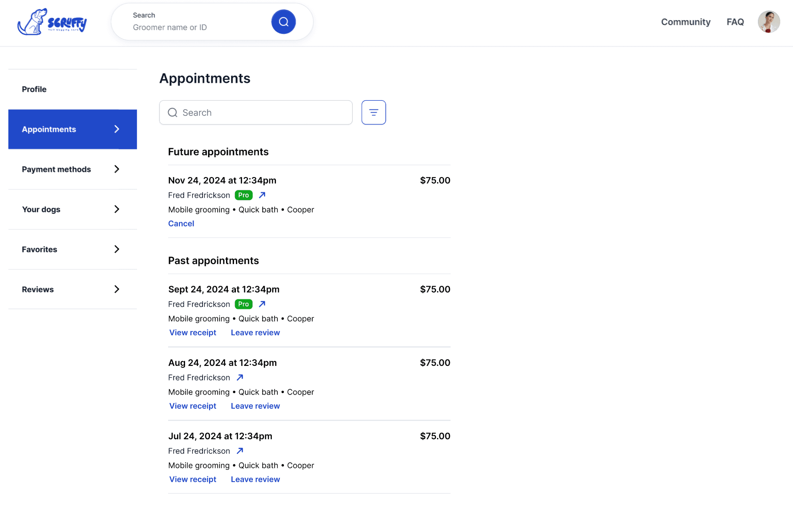793x524 pixels.
Task: Click the Scruffy dog logo
Action: [52, 22]
